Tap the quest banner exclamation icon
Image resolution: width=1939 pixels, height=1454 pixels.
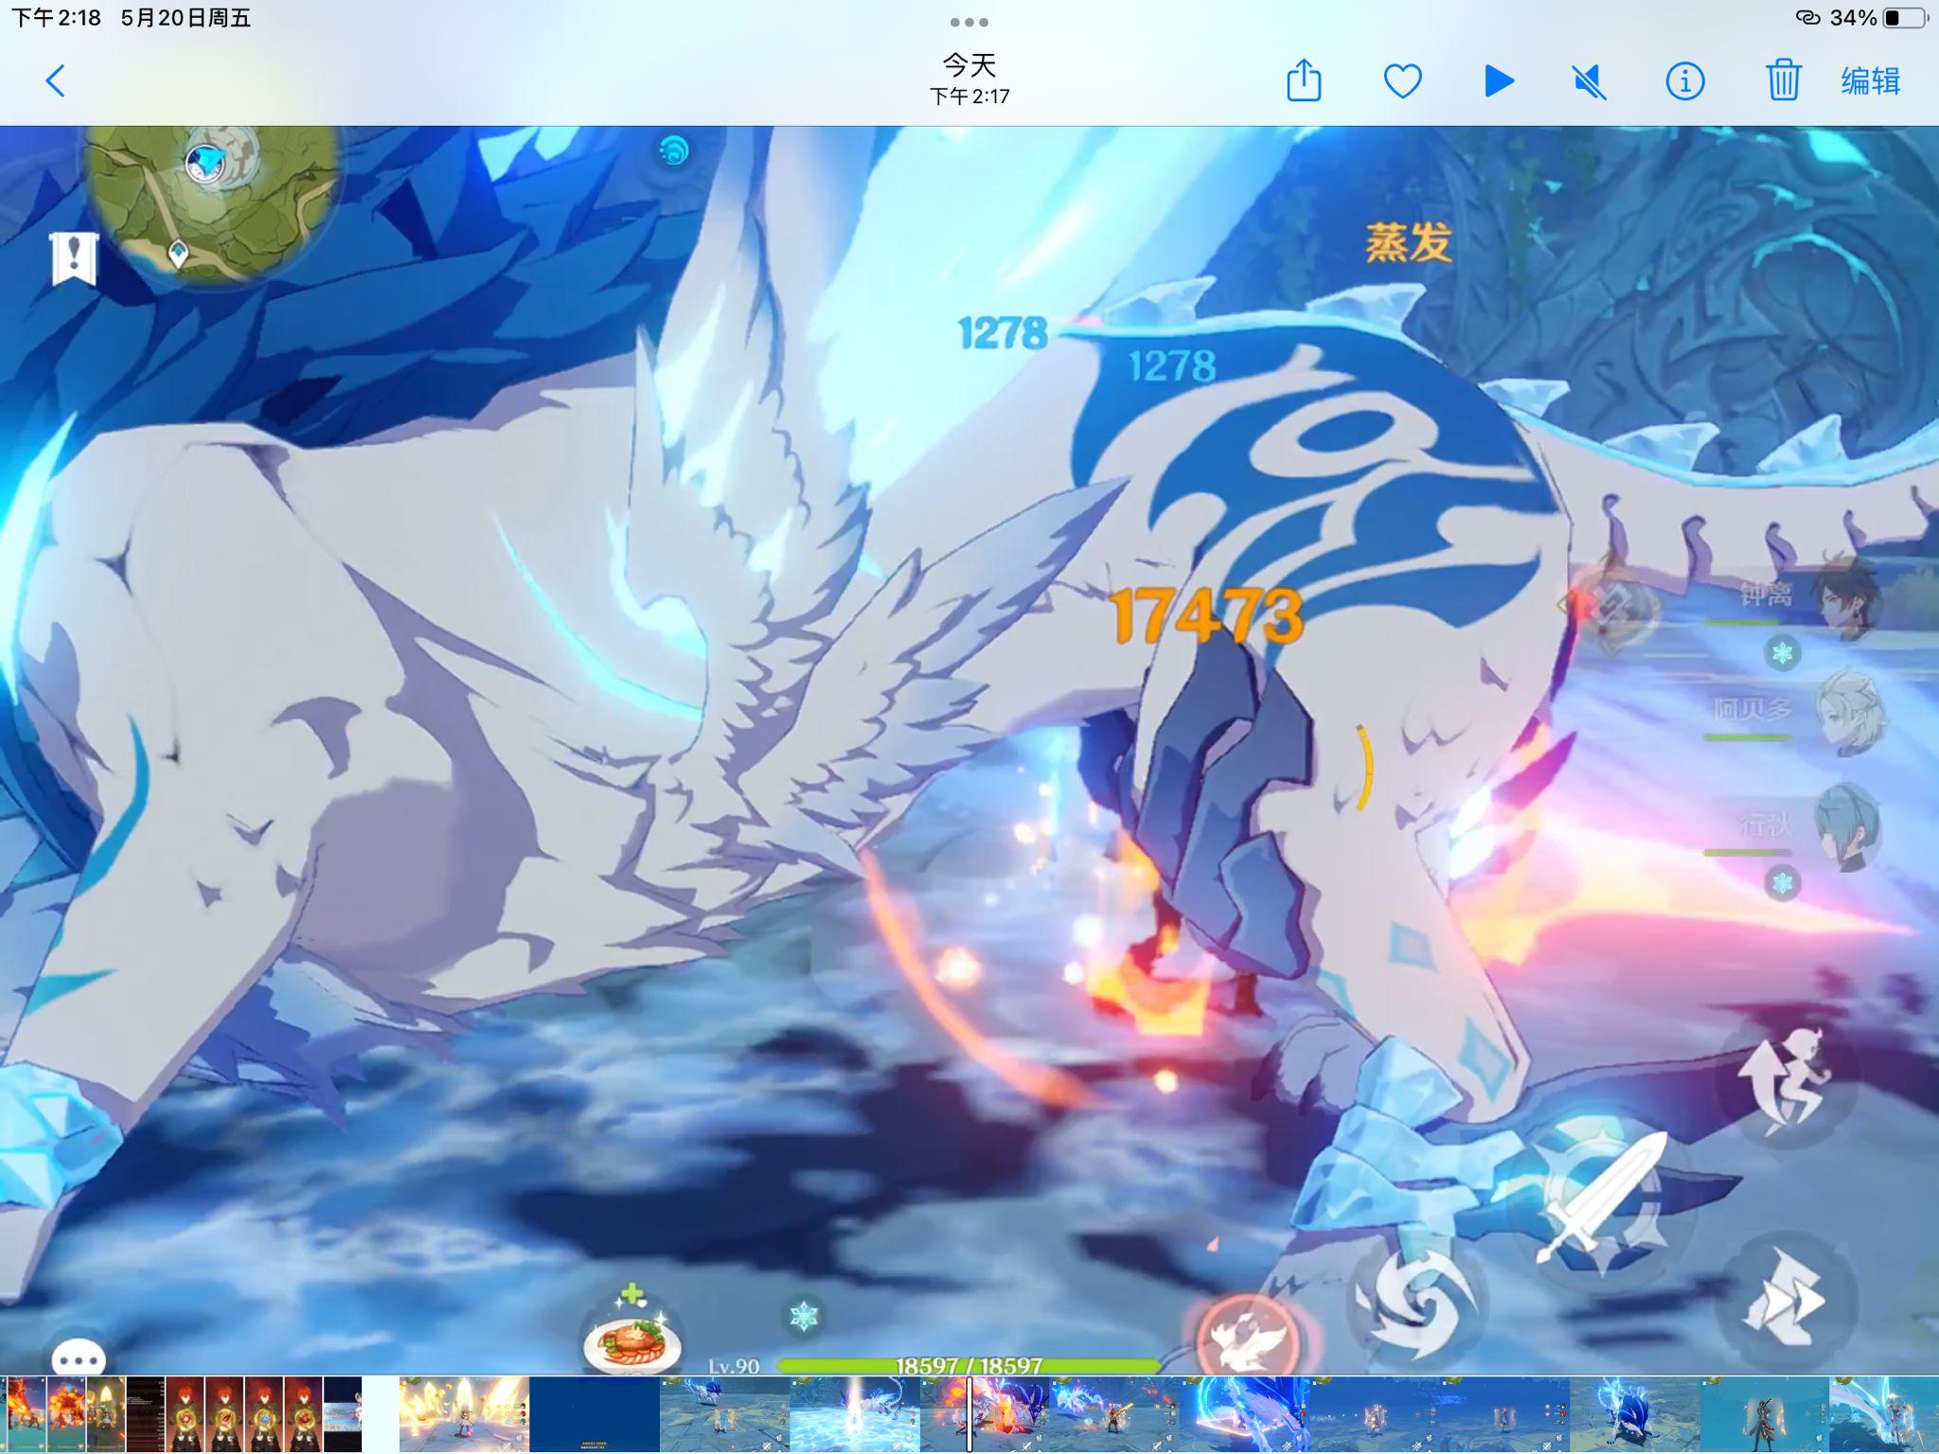pos(74,257)
